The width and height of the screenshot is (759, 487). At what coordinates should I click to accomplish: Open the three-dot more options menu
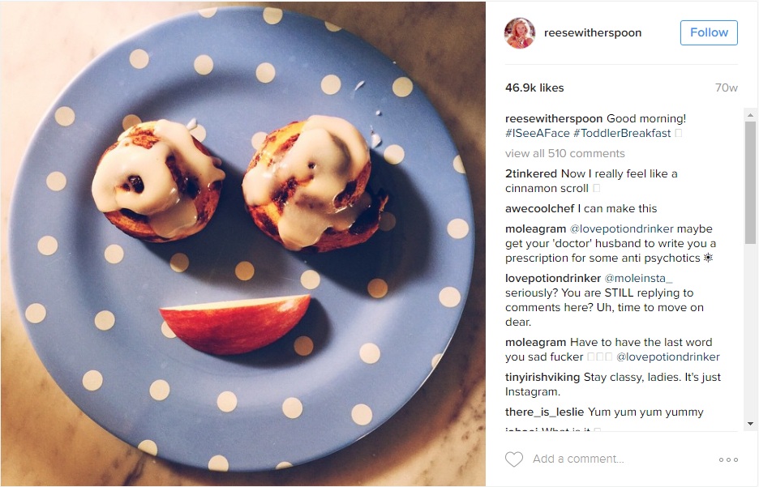point(728,459)
